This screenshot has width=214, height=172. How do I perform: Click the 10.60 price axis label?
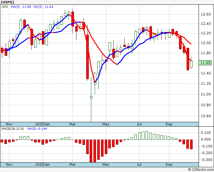pyautogui.click(x=206, y=116)
